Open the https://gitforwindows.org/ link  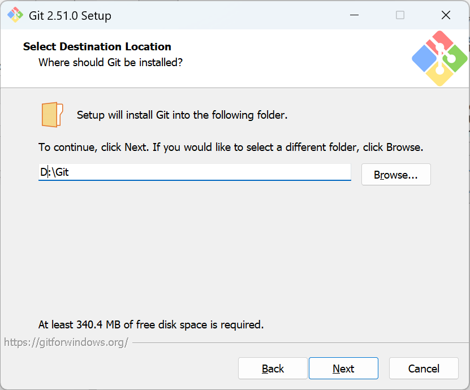(66, 342)
